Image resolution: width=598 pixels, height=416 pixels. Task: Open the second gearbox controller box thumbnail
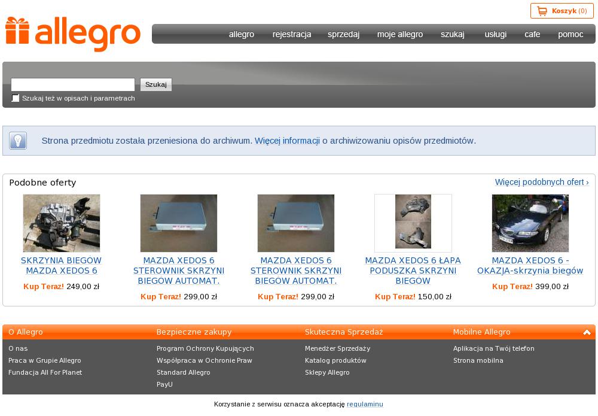(296, 223)
